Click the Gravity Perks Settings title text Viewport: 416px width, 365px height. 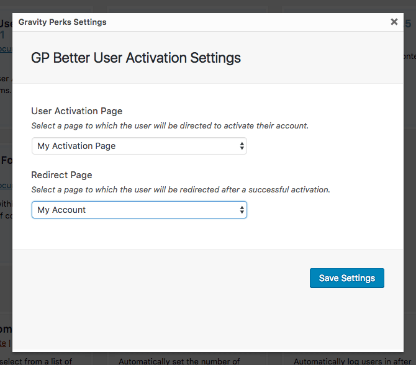[62, 22]
